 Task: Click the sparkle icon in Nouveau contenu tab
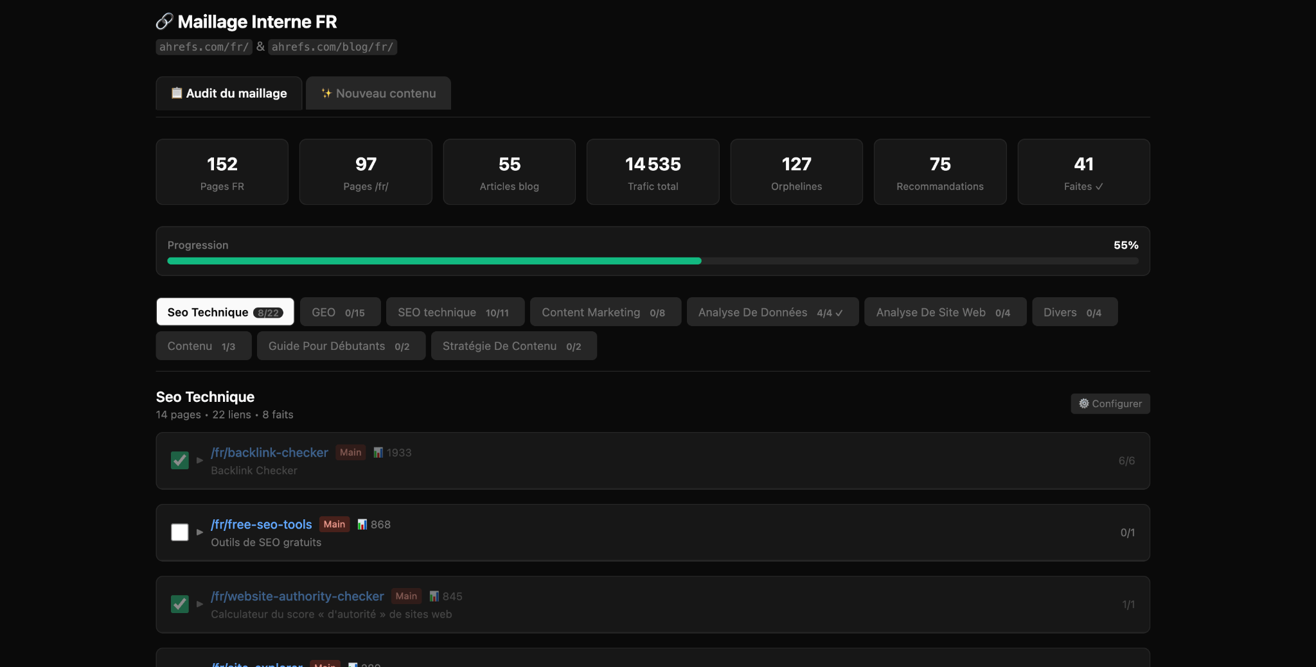point(326,93)
